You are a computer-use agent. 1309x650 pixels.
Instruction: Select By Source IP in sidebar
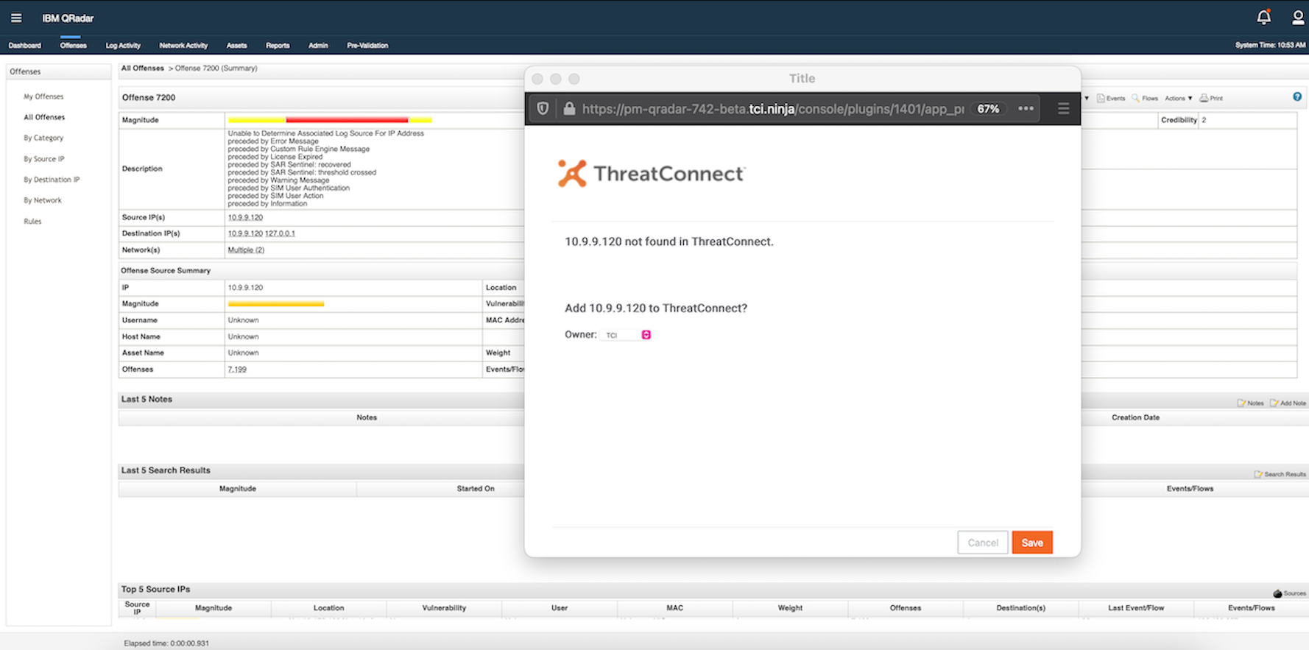point(44,159)
